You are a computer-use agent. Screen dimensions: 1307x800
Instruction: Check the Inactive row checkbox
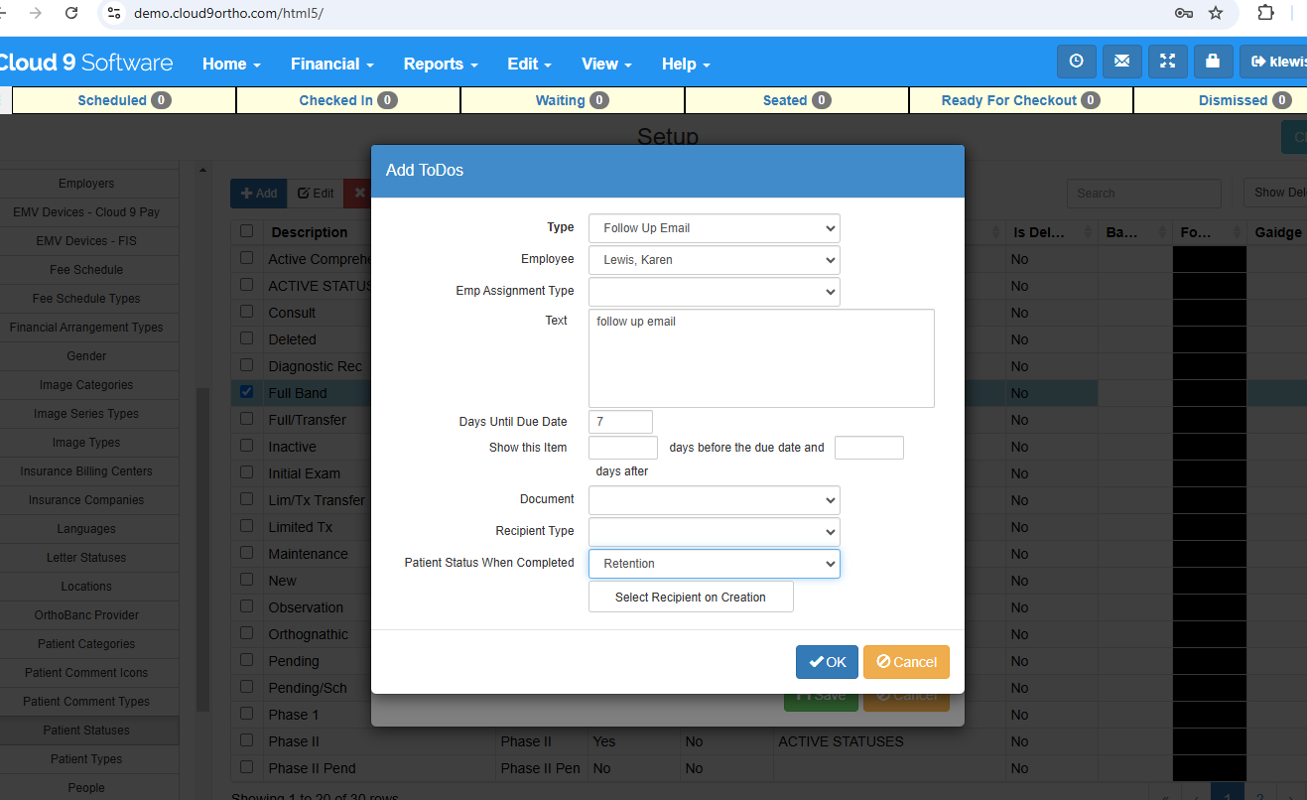pos(247,446)
